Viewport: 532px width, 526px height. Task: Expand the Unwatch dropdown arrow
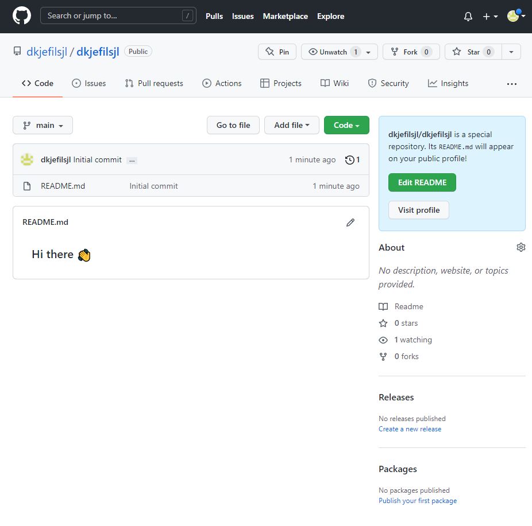click(x=369, y=52)
